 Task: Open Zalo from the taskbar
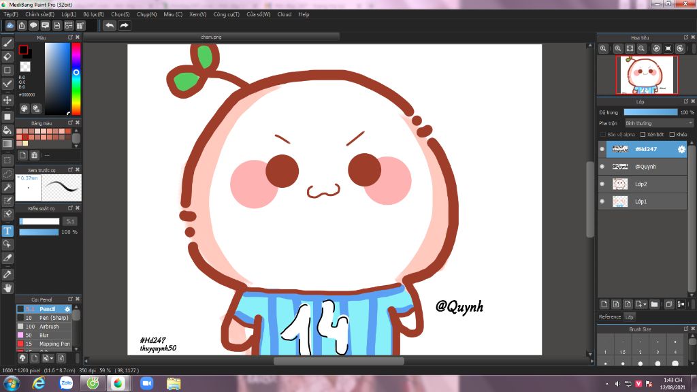(66, 382)
